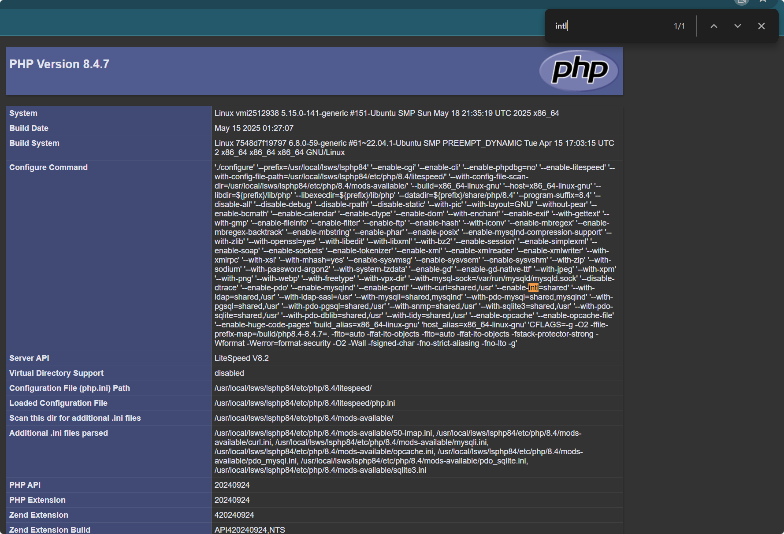Select the Build System label
This screenshot has width=784, height=534.
tap(34, 143)
